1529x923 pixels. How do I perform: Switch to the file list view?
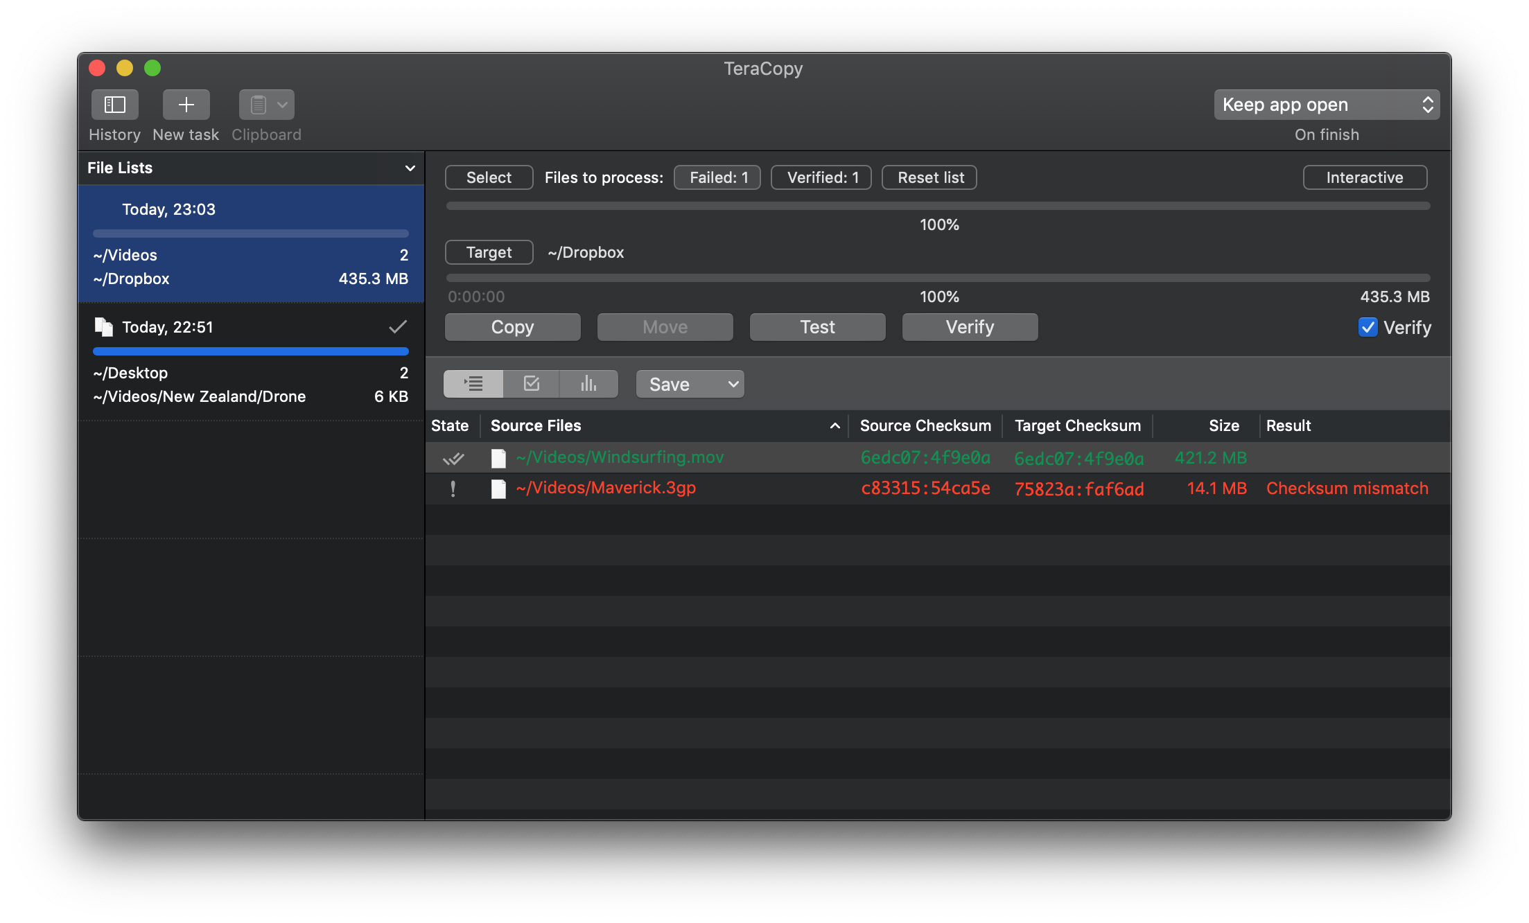(x=473, y=383)
